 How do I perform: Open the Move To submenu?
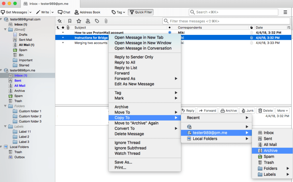(145, 112)
